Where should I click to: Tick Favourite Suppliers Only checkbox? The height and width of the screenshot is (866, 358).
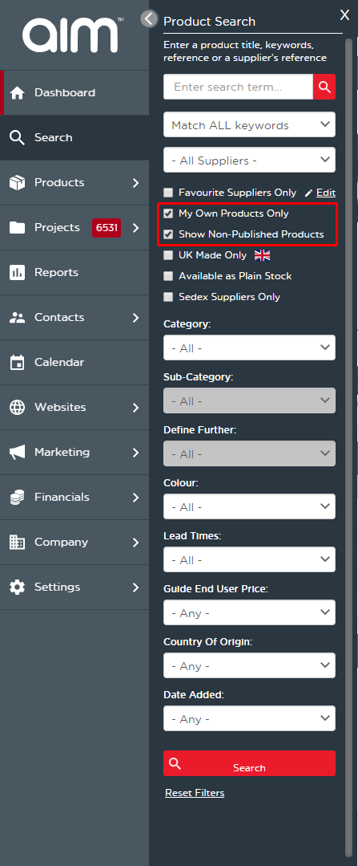(168, 193)
